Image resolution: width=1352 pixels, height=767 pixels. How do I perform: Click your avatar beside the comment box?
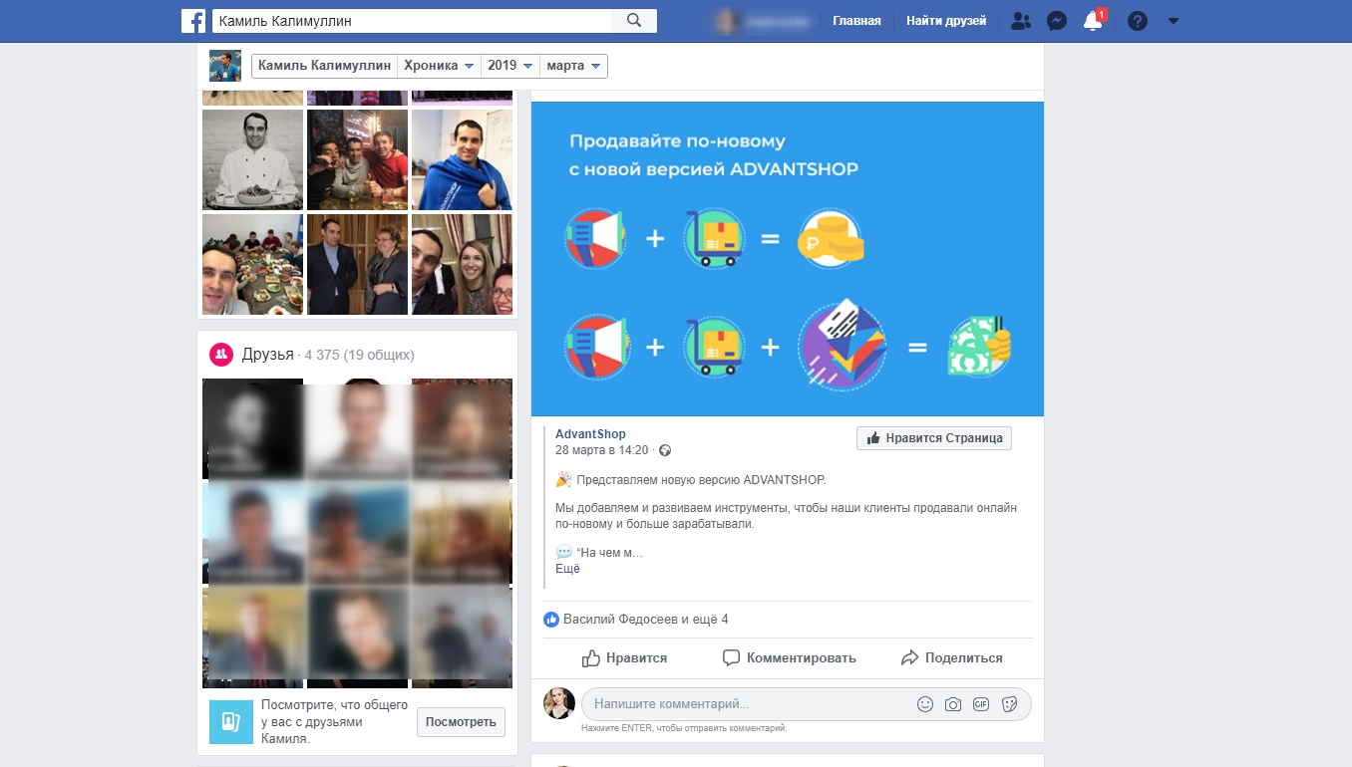pyautogui.click(x=559, y=703)
